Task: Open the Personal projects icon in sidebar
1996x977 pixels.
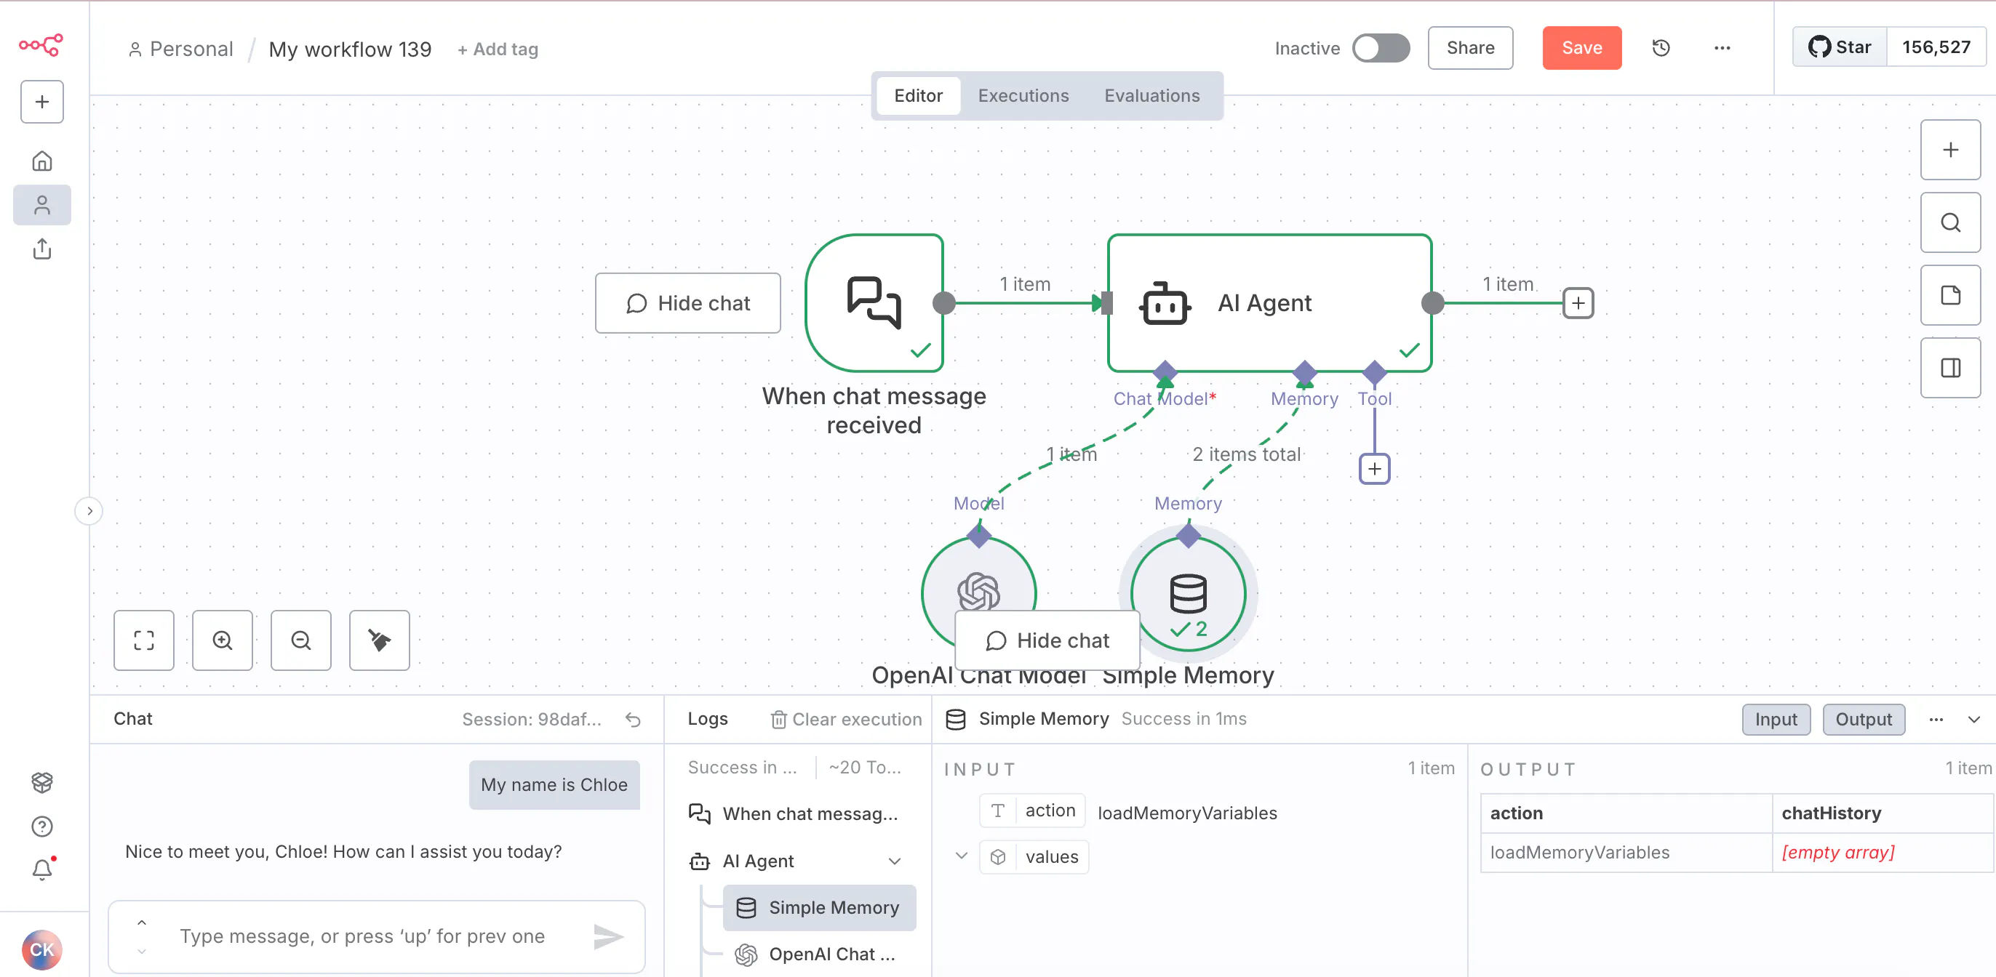Action: 42,205
